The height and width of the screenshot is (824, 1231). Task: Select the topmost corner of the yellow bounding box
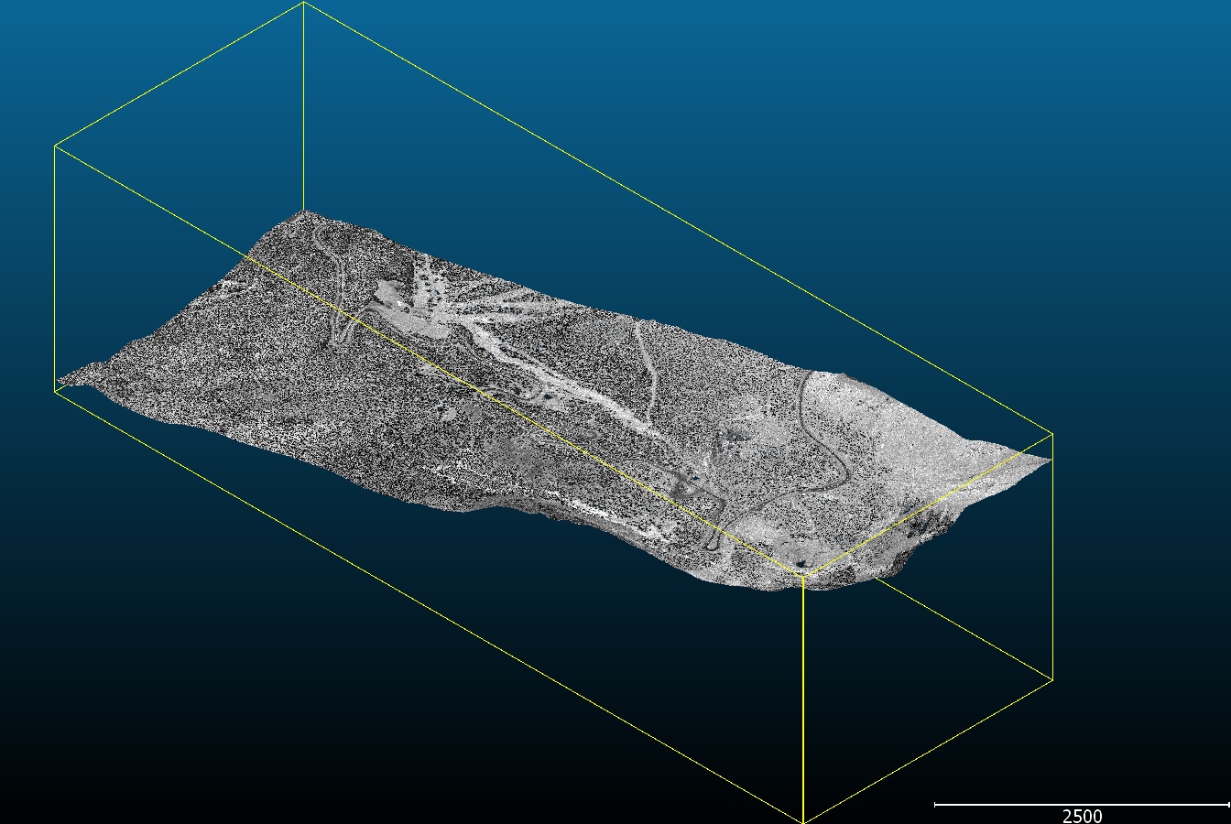[303, 3]
